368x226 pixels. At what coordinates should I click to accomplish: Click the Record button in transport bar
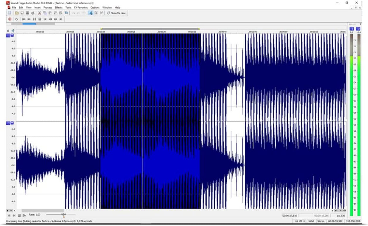(10, 19)
